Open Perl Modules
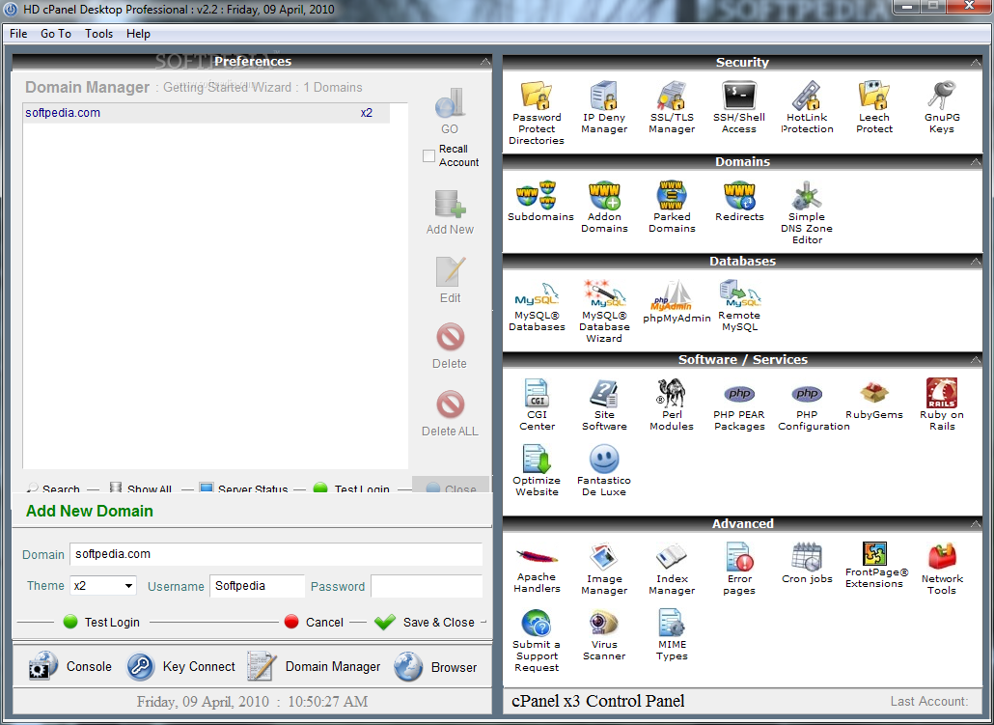The image size is (994, 725). point(672,404)
